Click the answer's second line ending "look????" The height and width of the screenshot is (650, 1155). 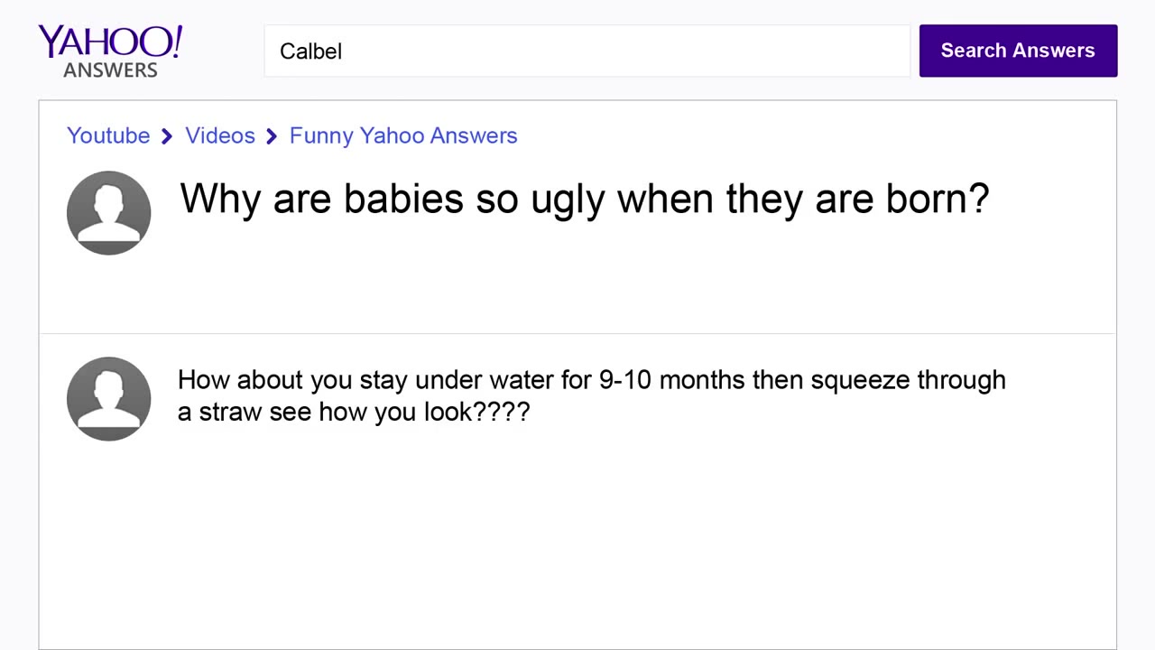point(354,412)
